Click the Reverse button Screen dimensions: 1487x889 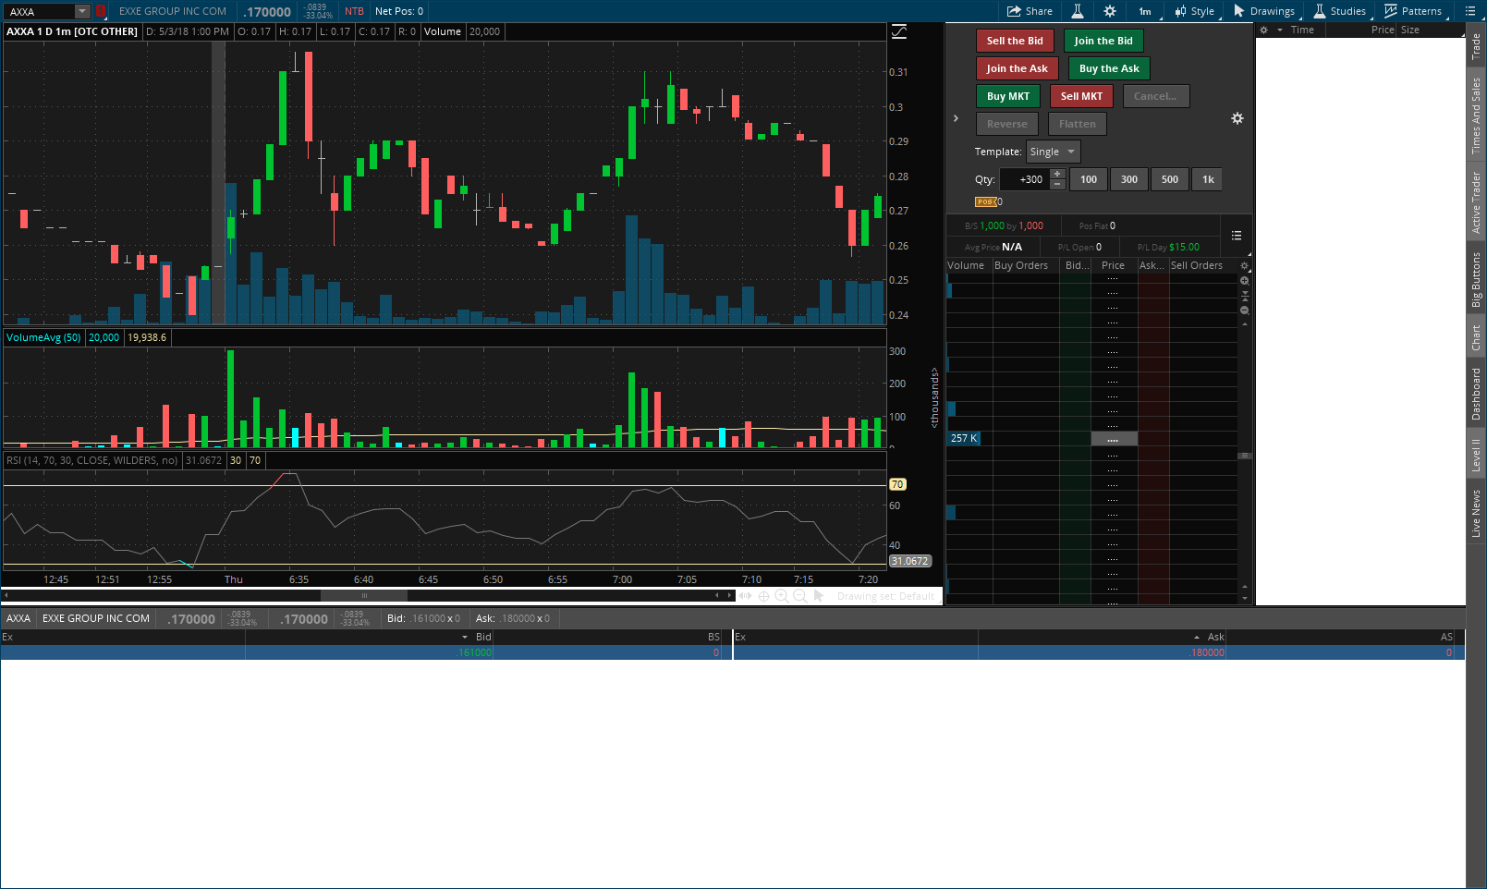click(x=1007, y=124)
